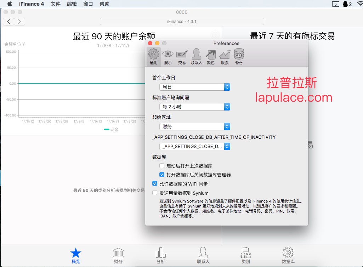Click the chart date range 17/8/8 - 17/11/5
363x267 pixels.
114,46
